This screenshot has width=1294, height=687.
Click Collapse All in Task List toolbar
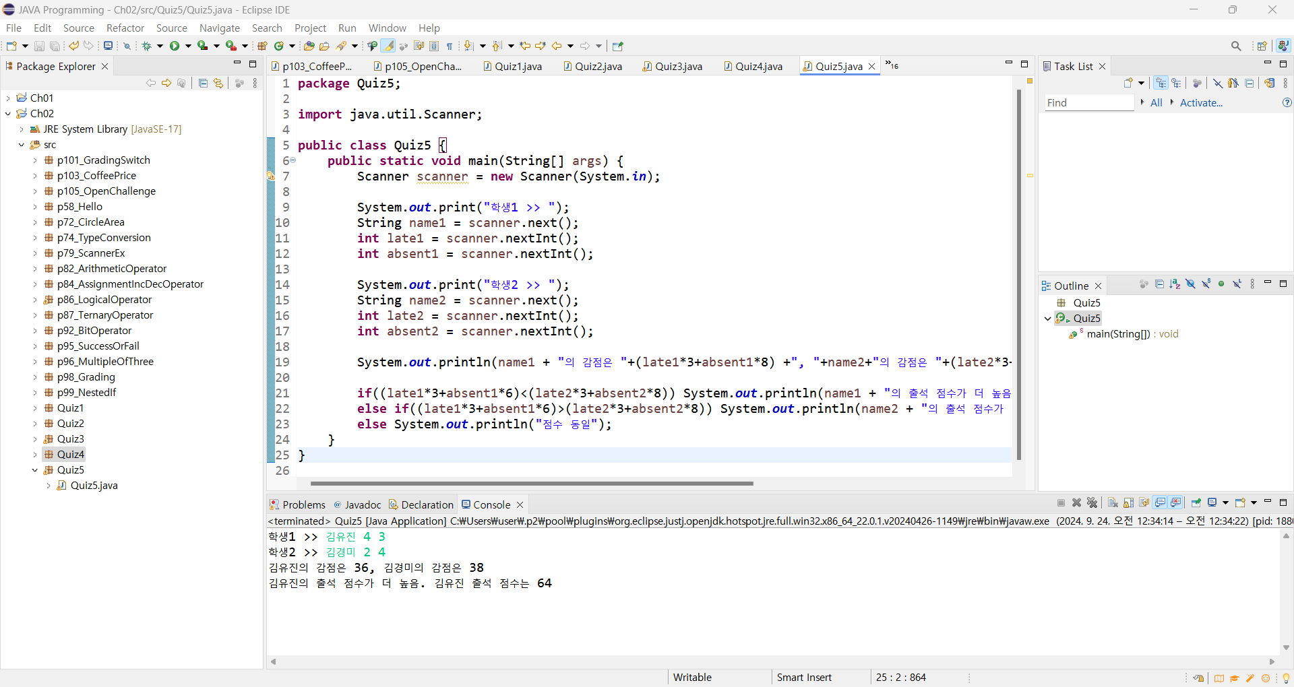point(1249,83)
